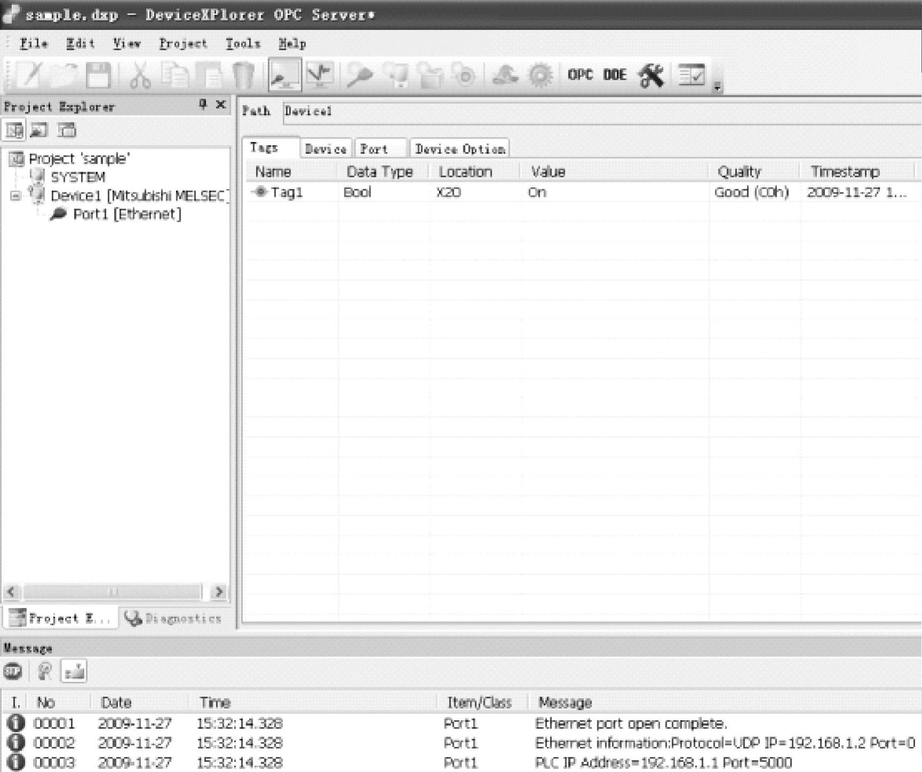
Task: Click the trash can Delete icon
Action: point(244,75)
